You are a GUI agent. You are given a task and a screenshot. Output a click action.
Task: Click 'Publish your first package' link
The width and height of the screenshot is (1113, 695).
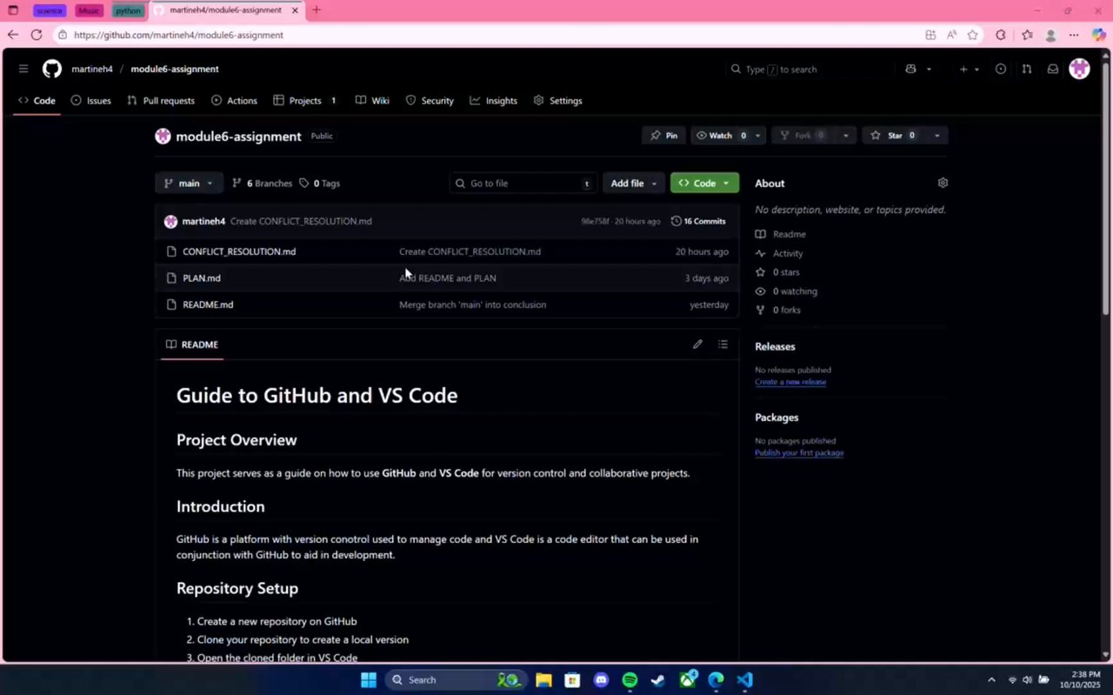pos(799,453)
